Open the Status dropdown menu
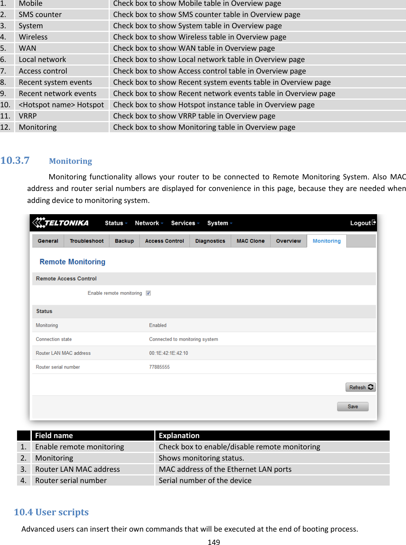The width and height of the screenshot is (406, 545). (x=115, y=223)
